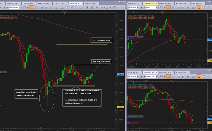Image resolution: width=212 pixels, height=131 pixels.
Task: Click first zoom icon in left toolbar
Action: tap(42, 7)
